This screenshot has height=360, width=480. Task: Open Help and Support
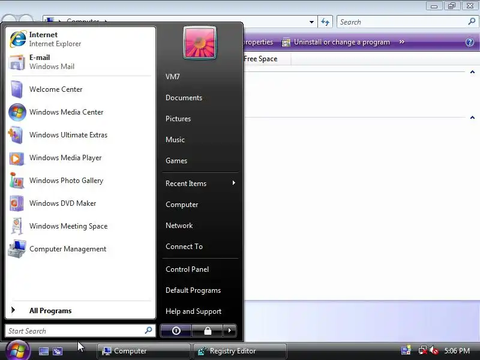point(200,311)
